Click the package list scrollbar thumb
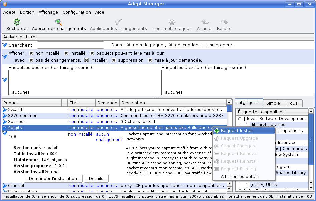316x201 pixels. pyautogui.click(x=229, y=108)
